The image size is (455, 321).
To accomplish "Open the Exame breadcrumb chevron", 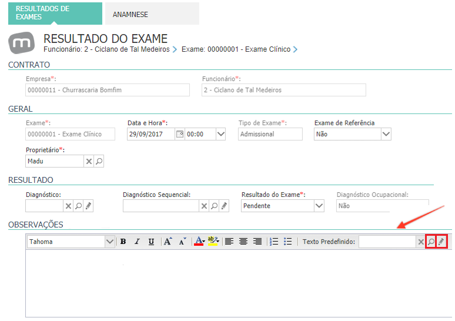I will [x=296, y=49].
